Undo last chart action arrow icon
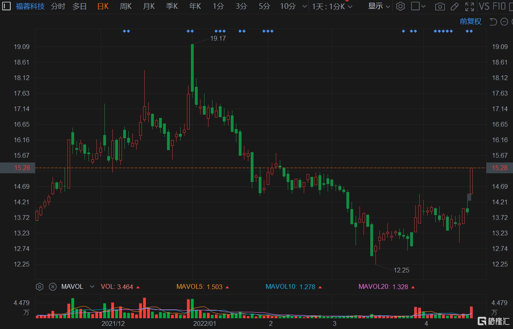The width and height of the screenshot is (513, 329). point(493,22)
